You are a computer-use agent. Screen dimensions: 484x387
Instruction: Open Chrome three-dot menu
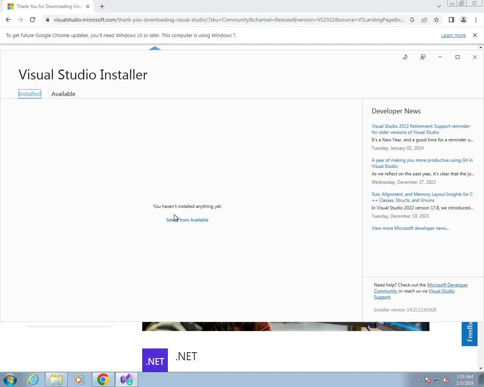476,20
